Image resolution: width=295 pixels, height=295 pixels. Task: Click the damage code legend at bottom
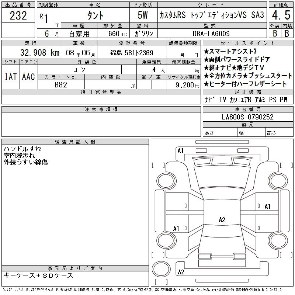(x=142, y=290)
